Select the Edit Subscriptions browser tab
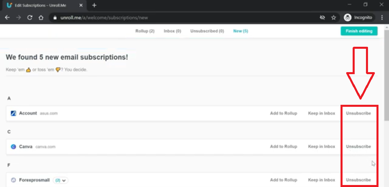 pos(45,5)
